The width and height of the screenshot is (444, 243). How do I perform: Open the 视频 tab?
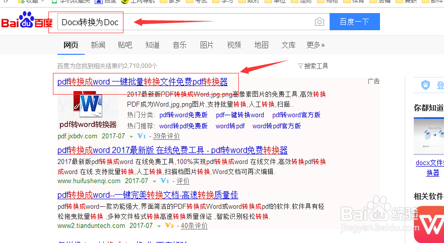234,45
